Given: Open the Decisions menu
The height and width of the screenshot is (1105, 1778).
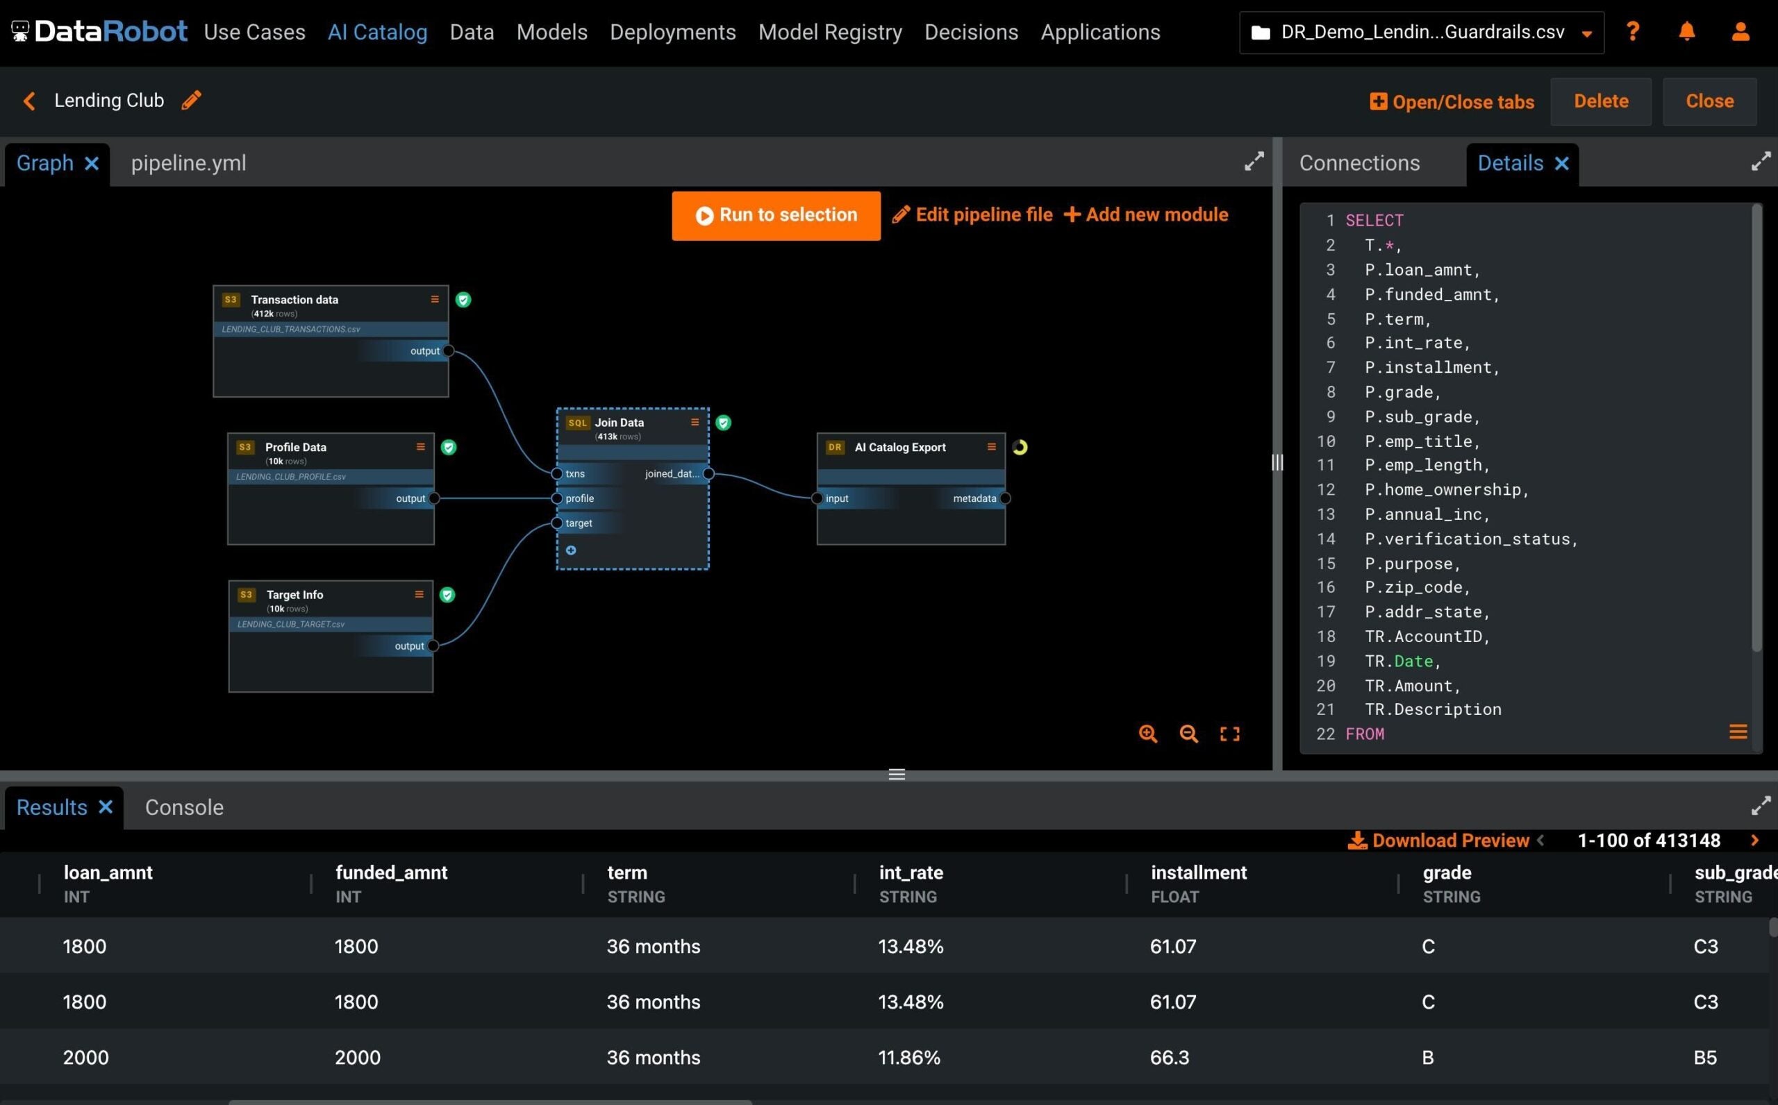Looking at the screenshot, I should point(971,32).
